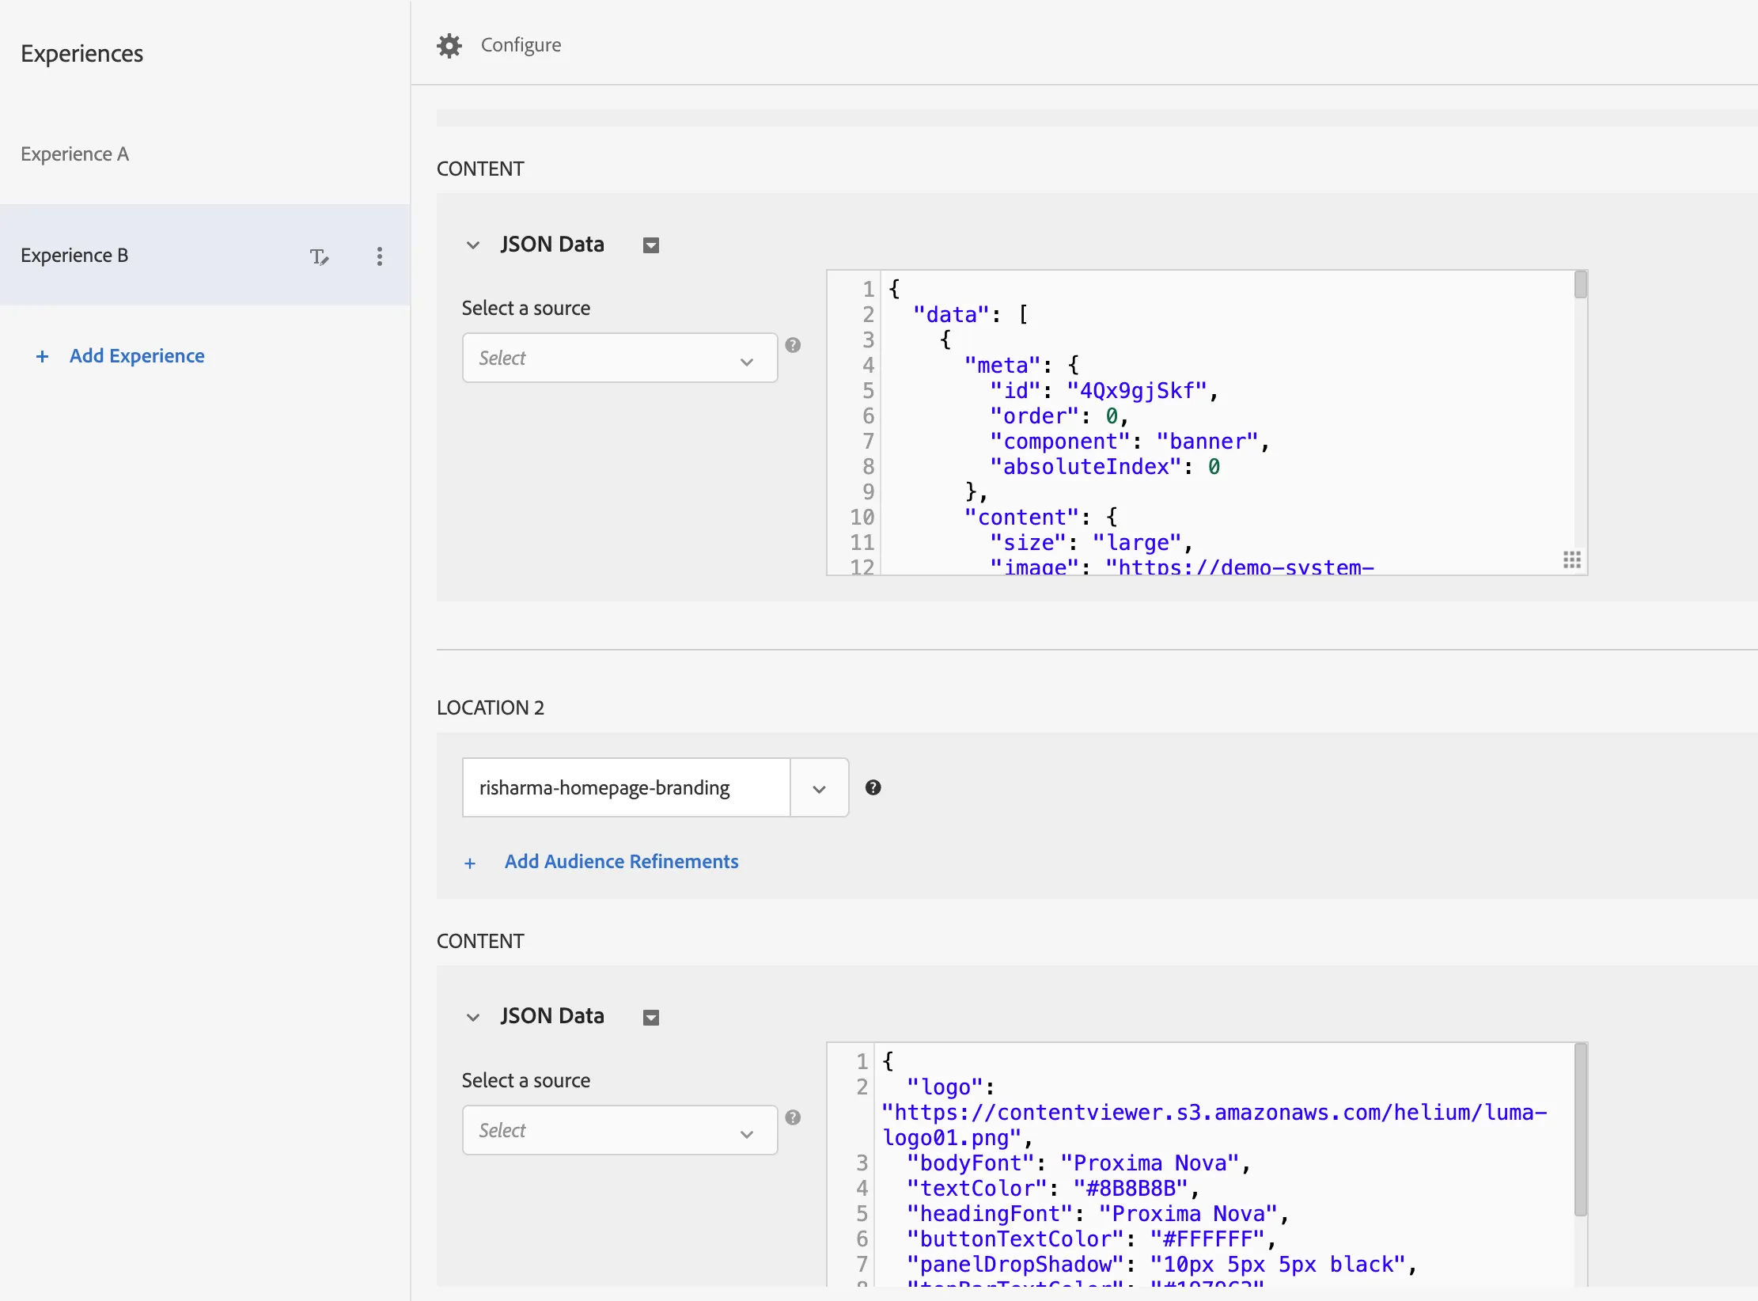Click the LOCATION 2 heading
This screenshot has height=1301, width=1758.
[x=491, y=707]
